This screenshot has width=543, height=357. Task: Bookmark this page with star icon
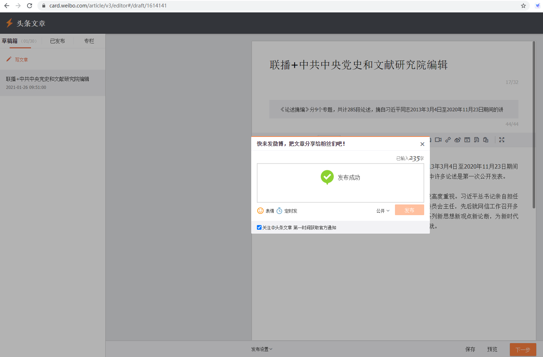(523, 6)
